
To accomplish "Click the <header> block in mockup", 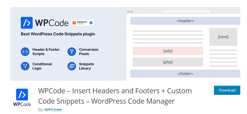I will (185, 21).
